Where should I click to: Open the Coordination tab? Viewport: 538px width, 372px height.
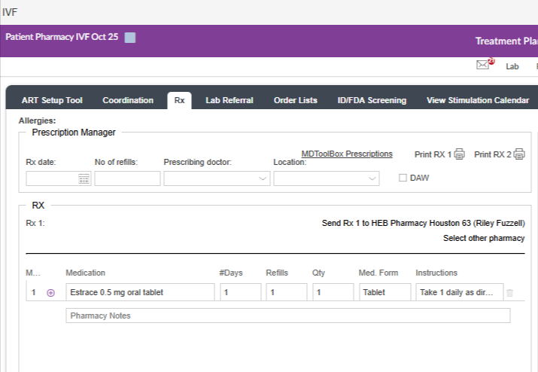click(x=128, y=100)
